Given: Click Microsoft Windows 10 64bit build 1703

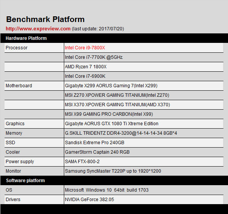Looking at the screenshot, I should click(x=107, y=190).
